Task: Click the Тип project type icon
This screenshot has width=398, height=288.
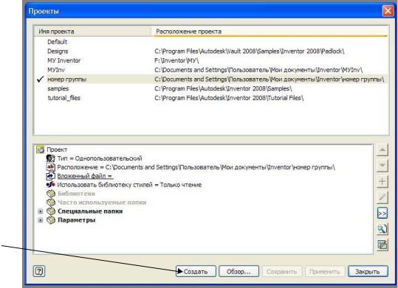Action: click(51, 158)
